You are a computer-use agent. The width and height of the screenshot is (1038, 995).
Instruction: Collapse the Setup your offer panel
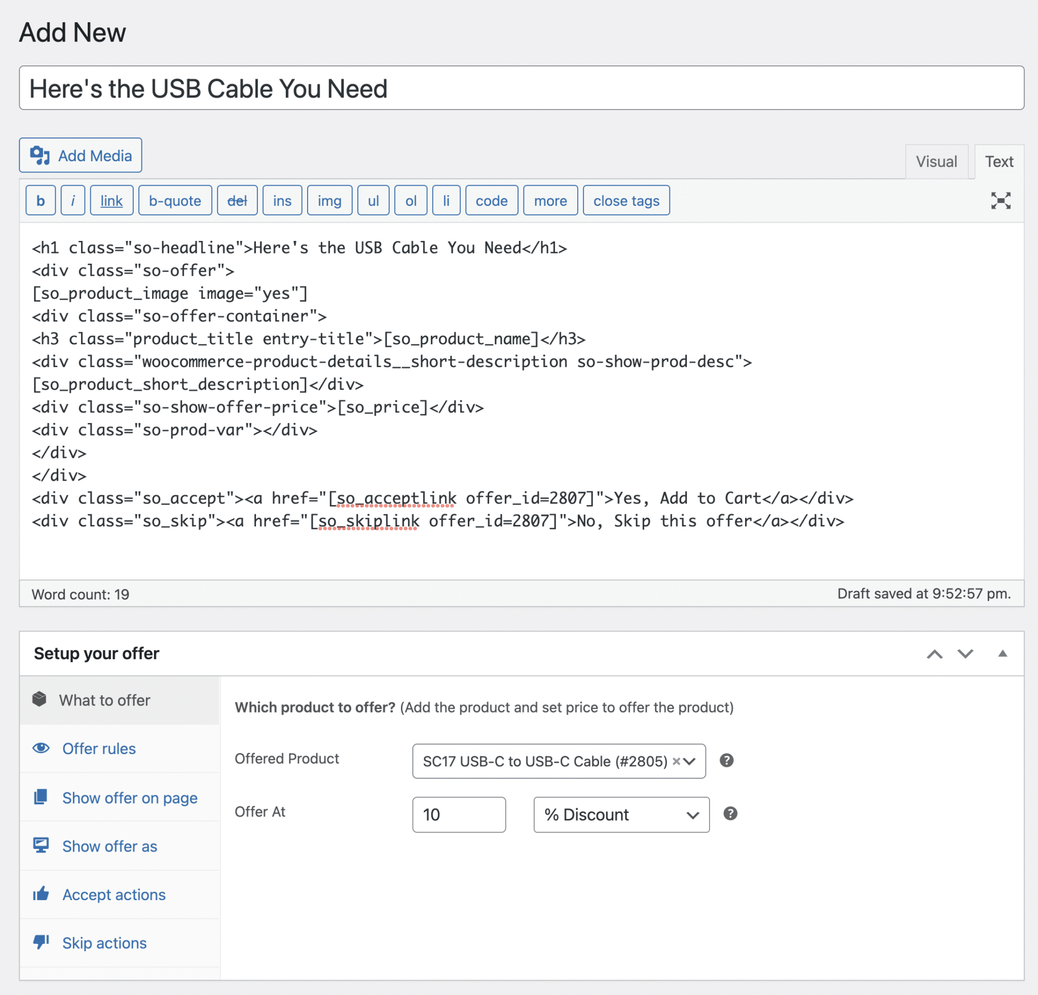[x=1002, y=654]
